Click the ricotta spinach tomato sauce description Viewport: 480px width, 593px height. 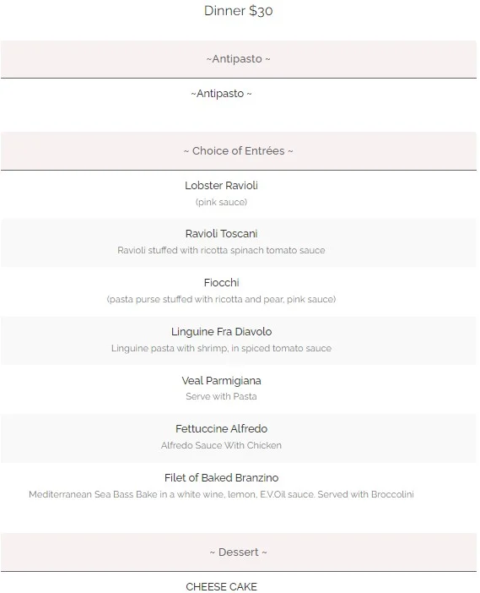tap(221, 250)
